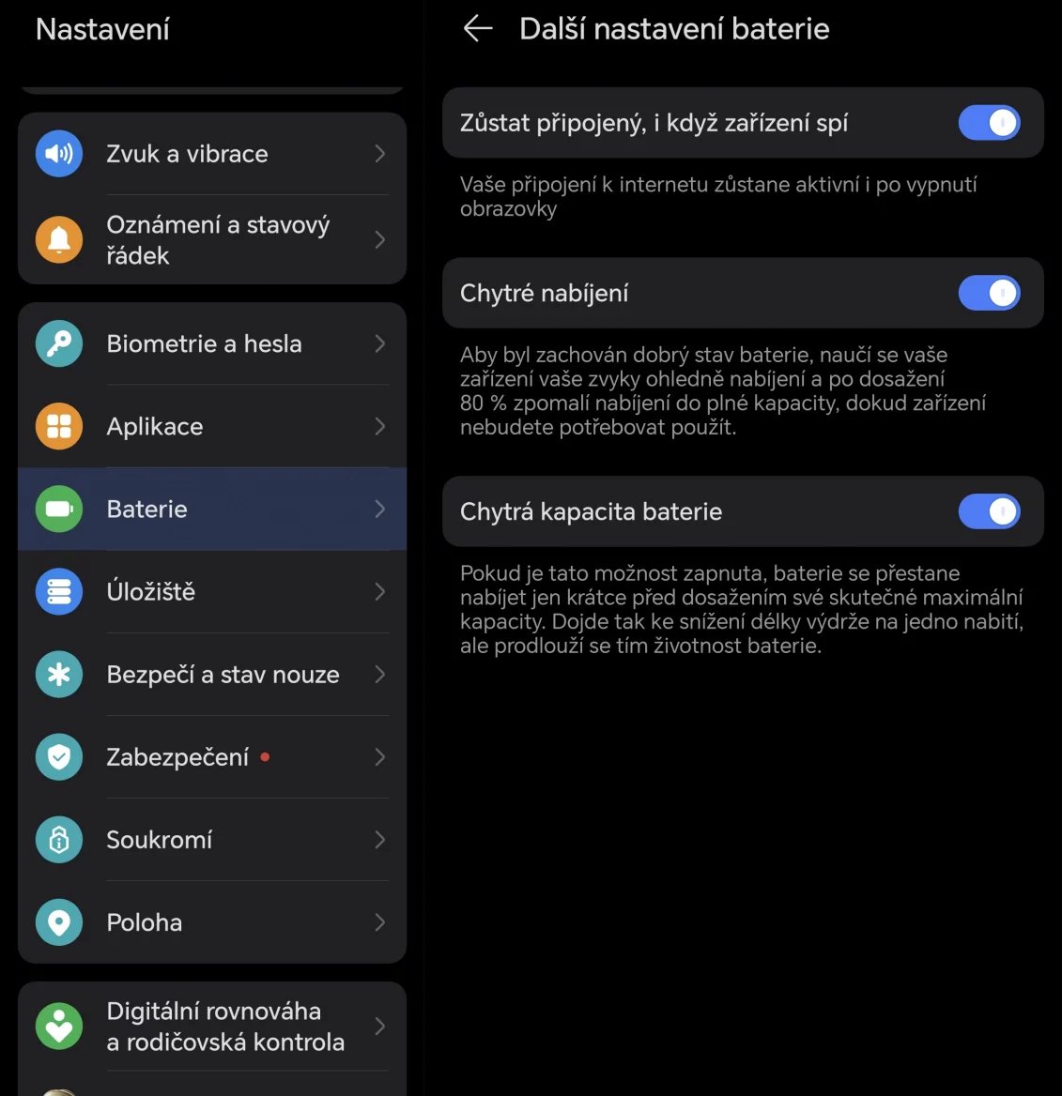Select the Biometrie a hesla key icon
This screenshot has height=1096, width=1062.
pyautogui.click(x=59, y=343)
